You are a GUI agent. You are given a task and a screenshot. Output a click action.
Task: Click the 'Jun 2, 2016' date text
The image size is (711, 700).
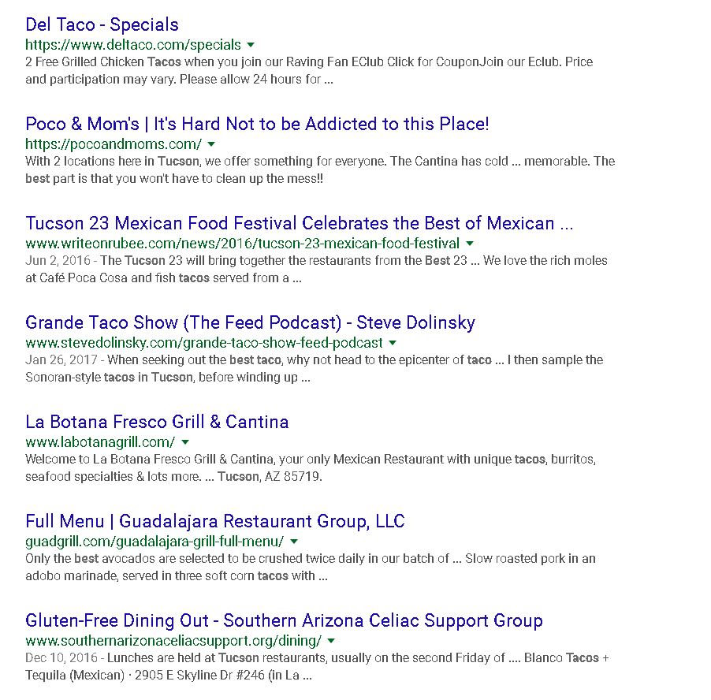pos(58,261)
